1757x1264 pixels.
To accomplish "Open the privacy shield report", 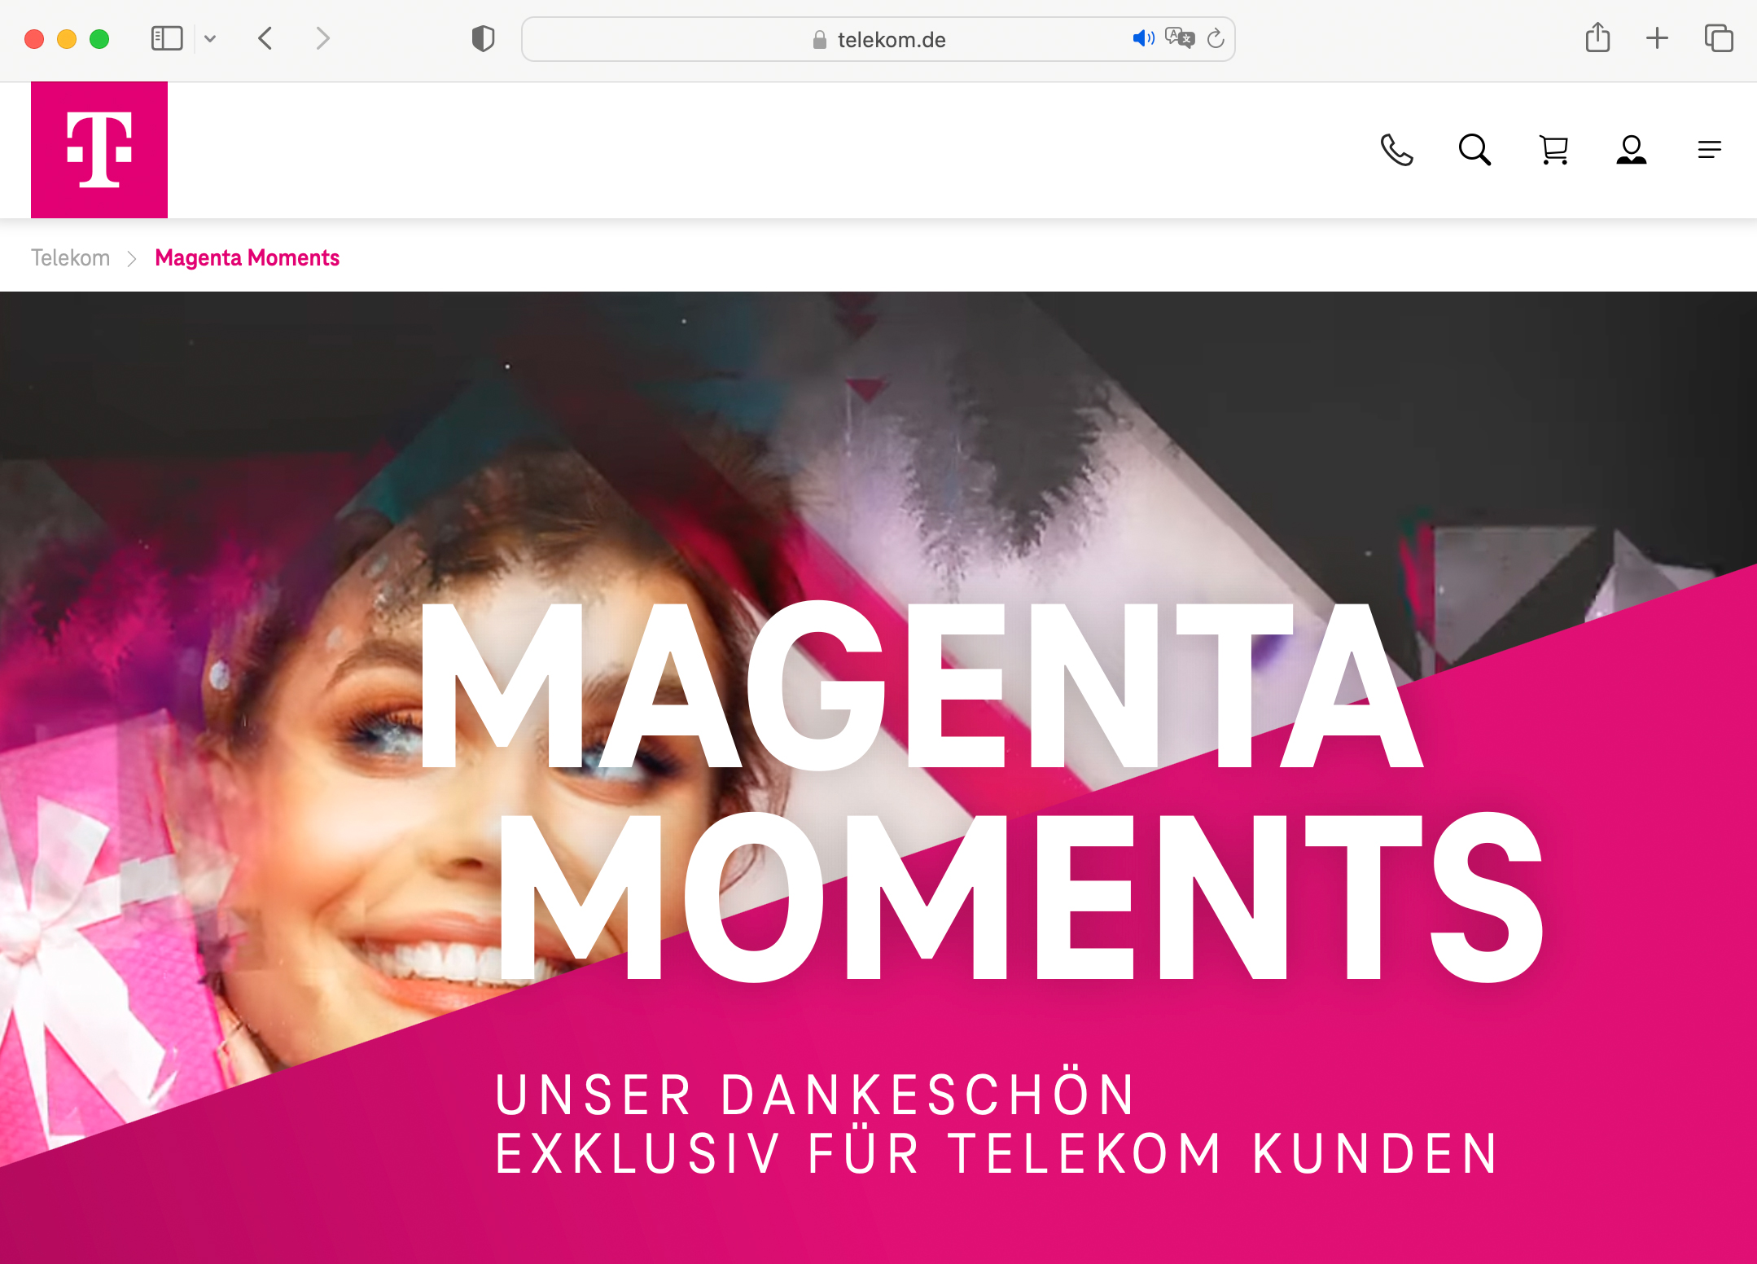I will pos(483,38).
